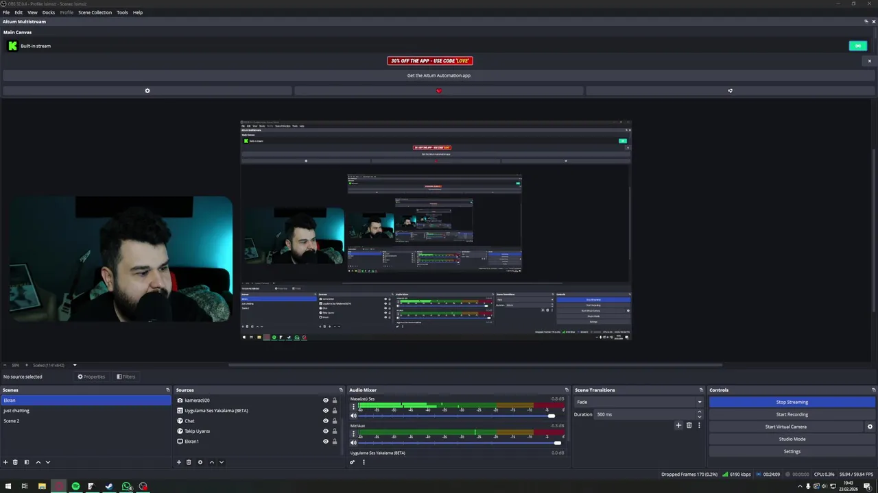Viewport: 878px width, 493px height.
Task: Hide the kamerac920 source
Action: point(326,401)
